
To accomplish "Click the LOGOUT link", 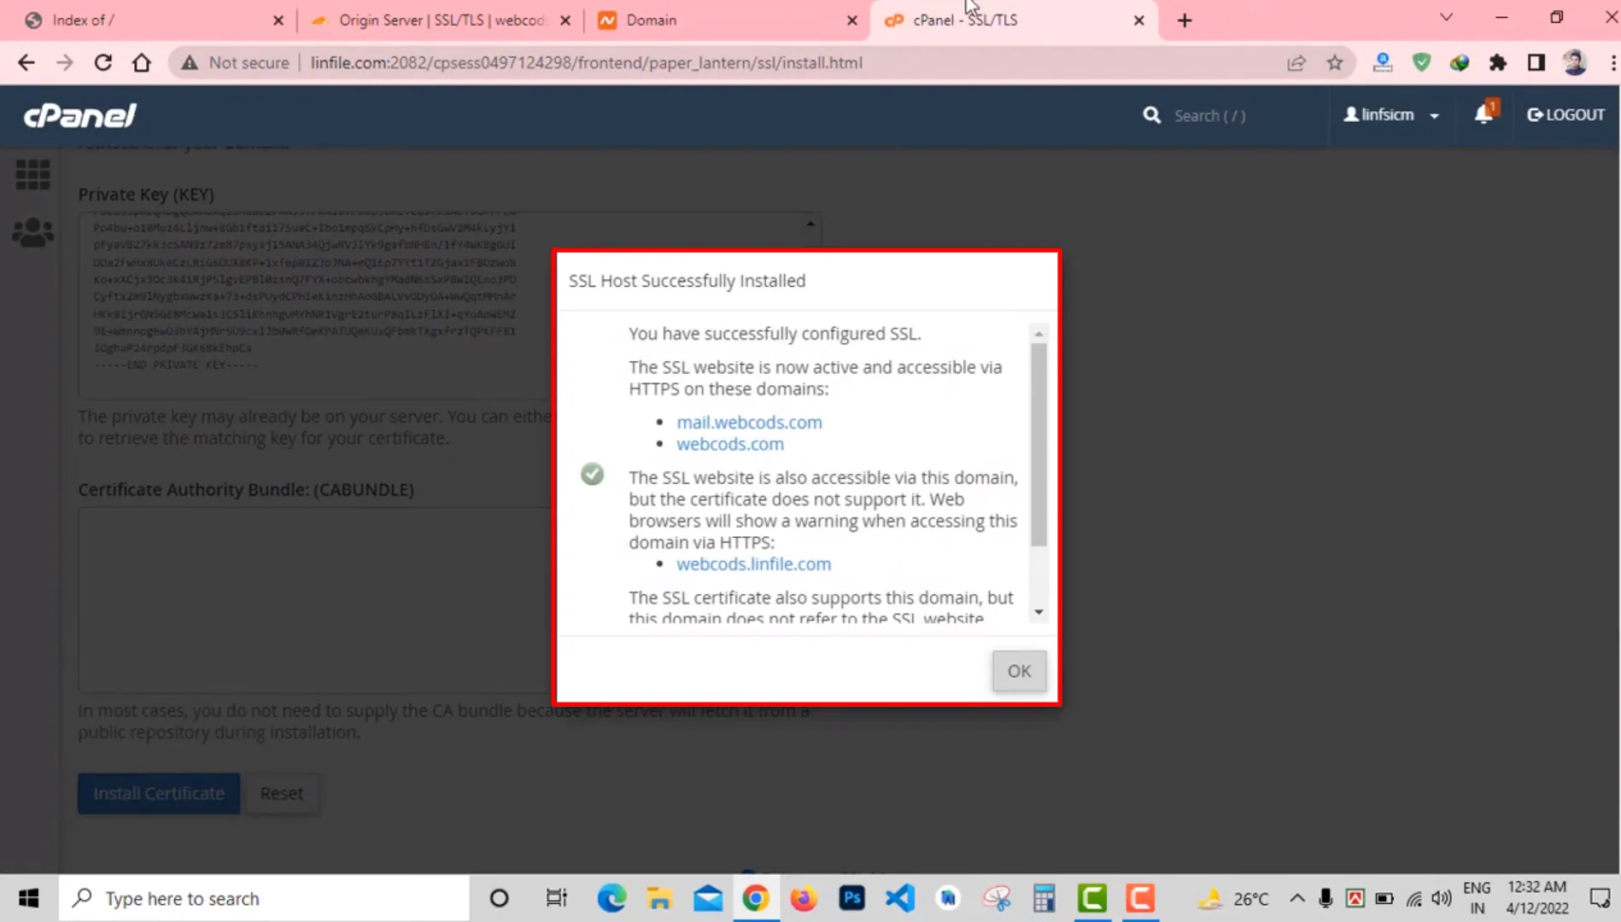I will coord(1565,115).
